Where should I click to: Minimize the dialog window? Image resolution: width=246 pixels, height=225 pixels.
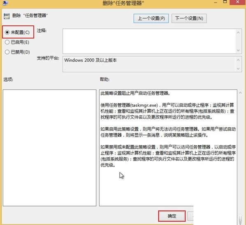click(216, 2)
